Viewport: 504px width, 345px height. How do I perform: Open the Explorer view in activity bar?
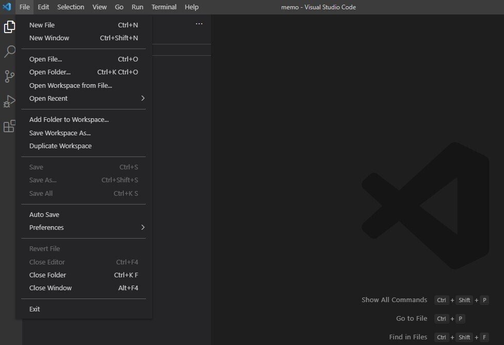9,27
